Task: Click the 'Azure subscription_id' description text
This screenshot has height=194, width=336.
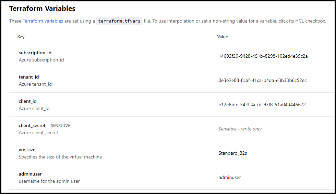Action: tap(41, 60)
